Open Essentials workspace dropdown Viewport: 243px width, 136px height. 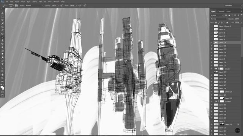[x=233, y=6]
